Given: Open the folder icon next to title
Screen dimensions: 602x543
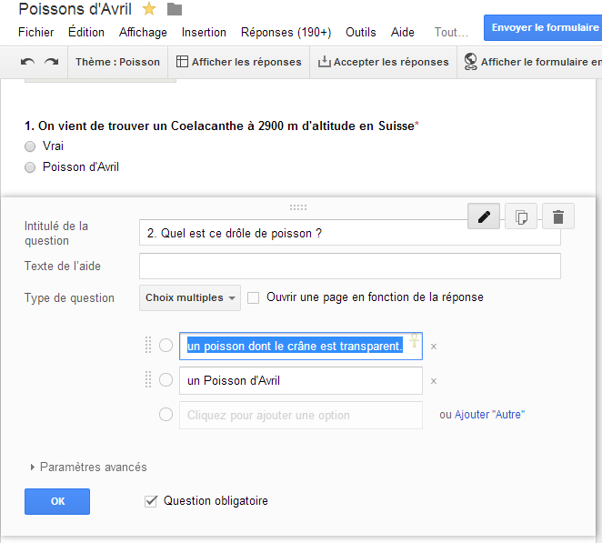Looking at the screenshot, I should point(175,9).
